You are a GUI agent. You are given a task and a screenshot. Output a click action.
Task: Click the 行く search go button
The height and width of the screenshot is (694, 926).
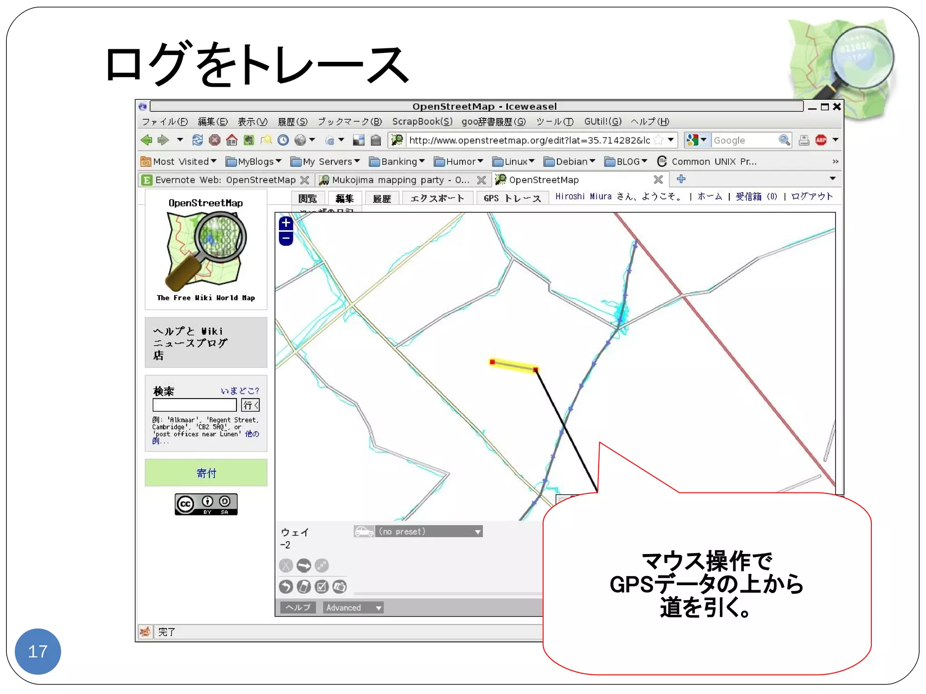[x=250, y=405]
